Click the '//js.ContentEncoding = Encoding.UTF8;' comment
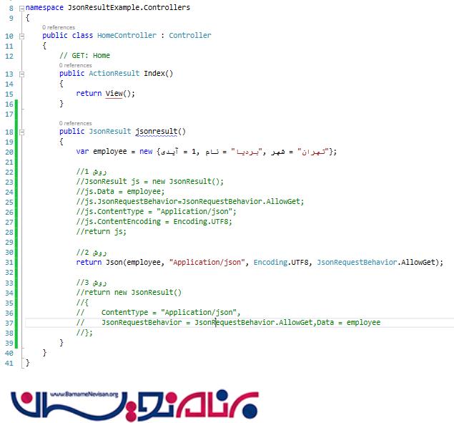The width and height of the screenshot is (454, 423). pyautogui.click(x=154, y=222)
